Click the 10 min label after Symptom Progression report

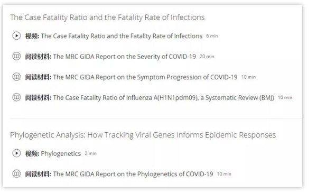tap(249, 77)
